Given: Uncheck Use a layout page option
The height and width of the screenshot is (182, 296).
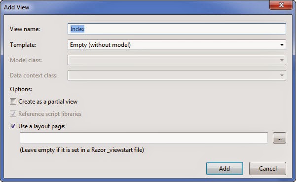Looking at the screenshot, I should click(13, 126).
